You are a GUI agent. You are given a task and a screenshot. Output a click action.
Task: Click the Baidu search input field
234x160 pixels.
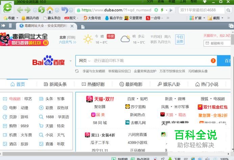151,61
